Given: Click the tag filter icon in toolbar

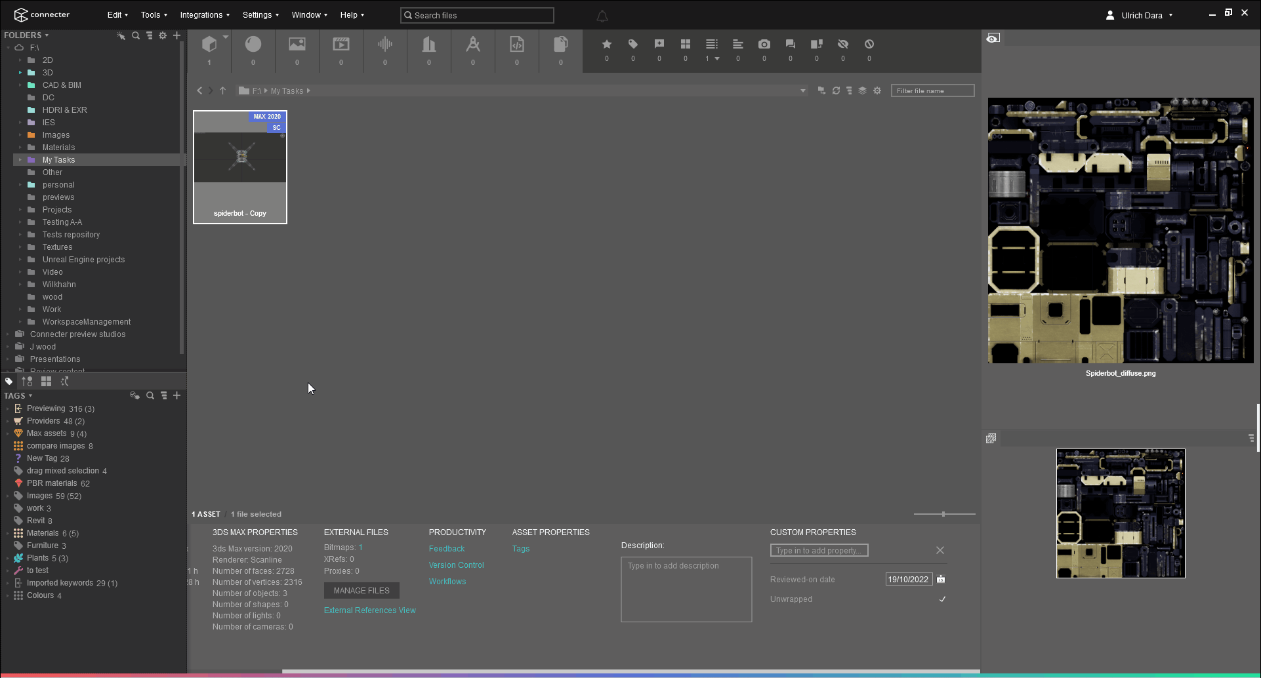Looking at the screenshot, I should pyautogui.click(x=633, y=44).
